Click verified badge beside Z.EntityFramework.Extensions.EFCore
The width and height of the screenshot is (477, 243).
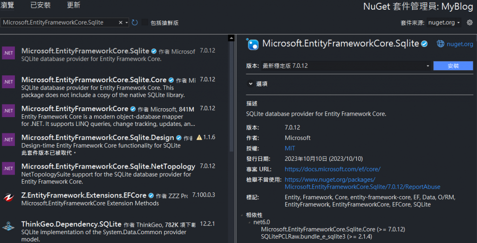(x=151, y=195)
